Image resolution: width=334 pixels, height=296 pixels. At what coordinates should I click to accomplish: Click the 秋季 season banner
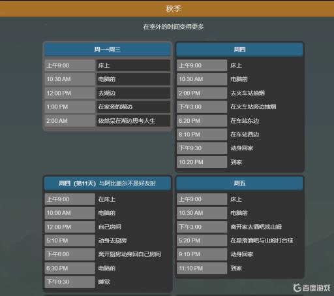(167, 8)
